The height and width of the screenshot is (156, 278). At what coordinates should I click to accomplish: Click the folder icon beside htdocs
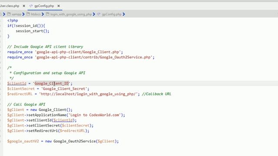(28, 14)
